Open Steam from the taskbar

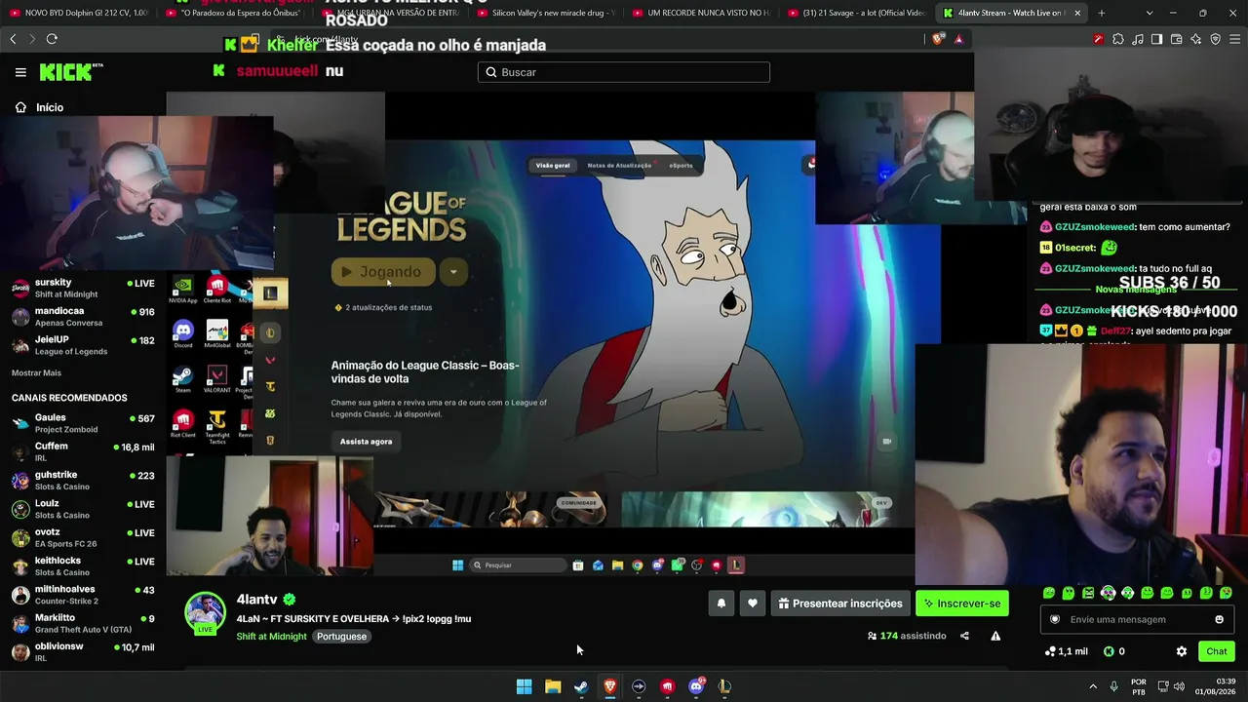(x=581, y=686)
